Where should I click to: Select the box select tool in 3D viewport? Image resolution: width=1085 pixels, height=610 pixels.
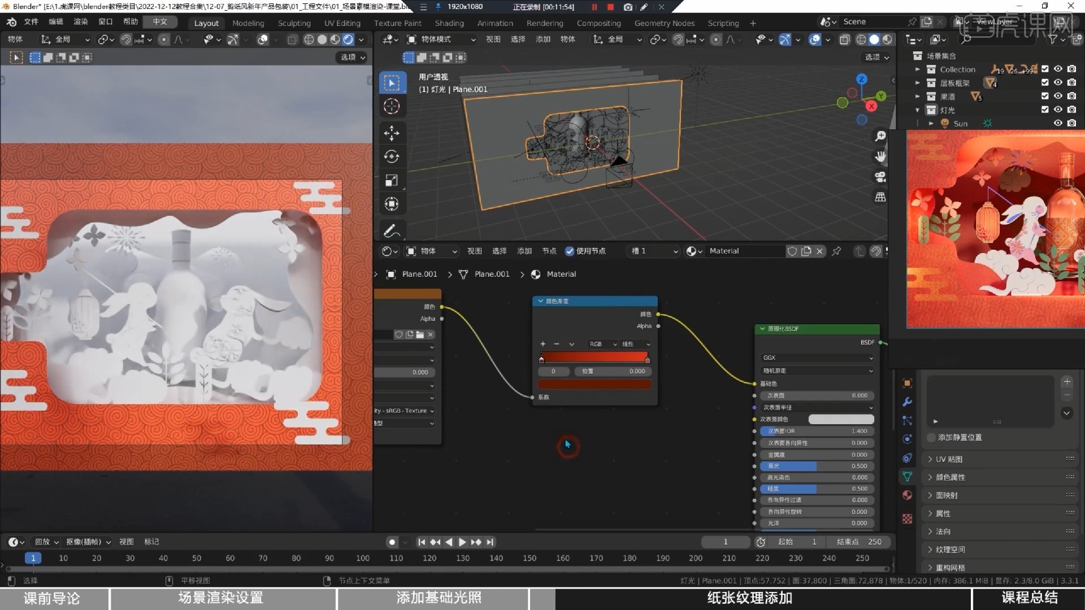click(392, 83)
